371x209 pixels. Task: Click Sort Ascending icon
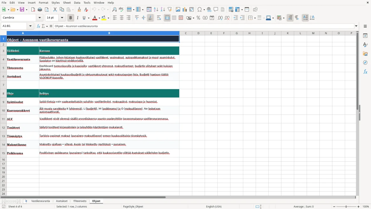pos(156,10)
